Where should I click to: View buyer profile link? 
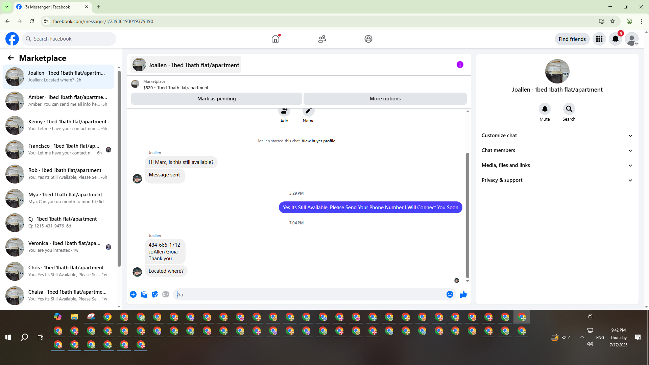pos(318,141)
